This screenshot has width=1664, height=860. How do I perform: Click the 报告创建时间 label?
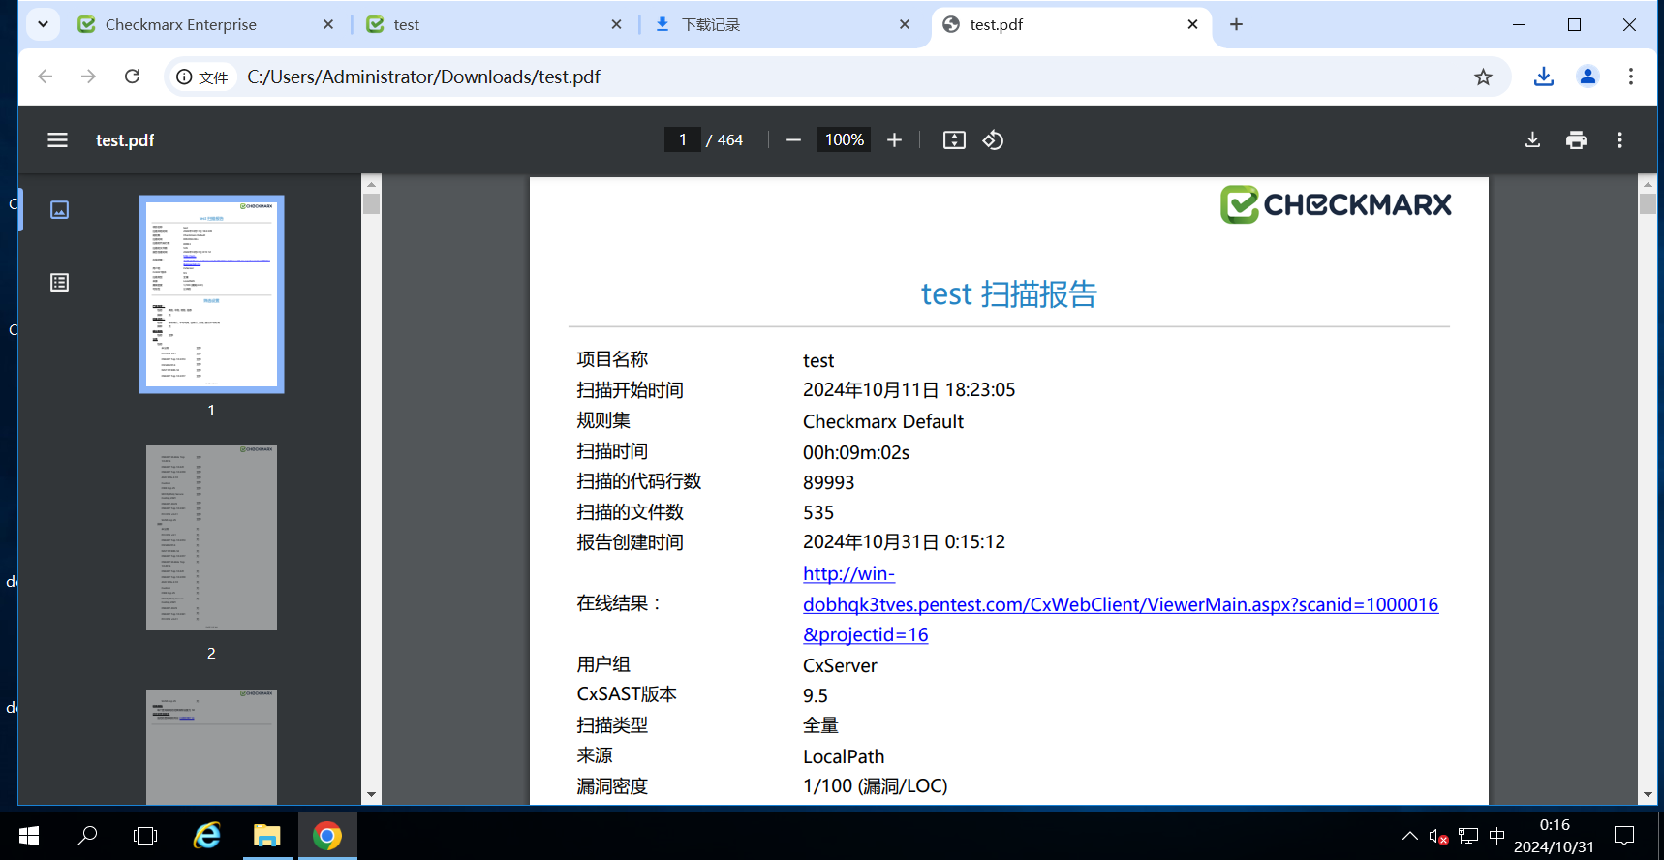pos(631,542)
